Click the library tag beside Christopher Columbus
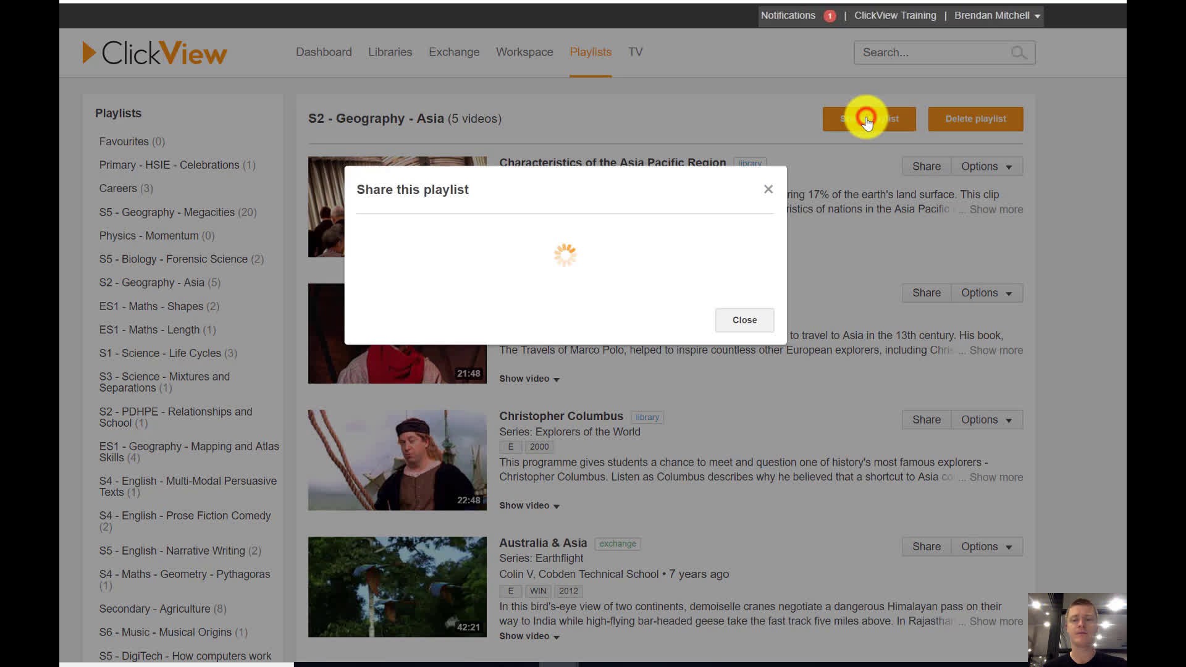 [647, 417]
